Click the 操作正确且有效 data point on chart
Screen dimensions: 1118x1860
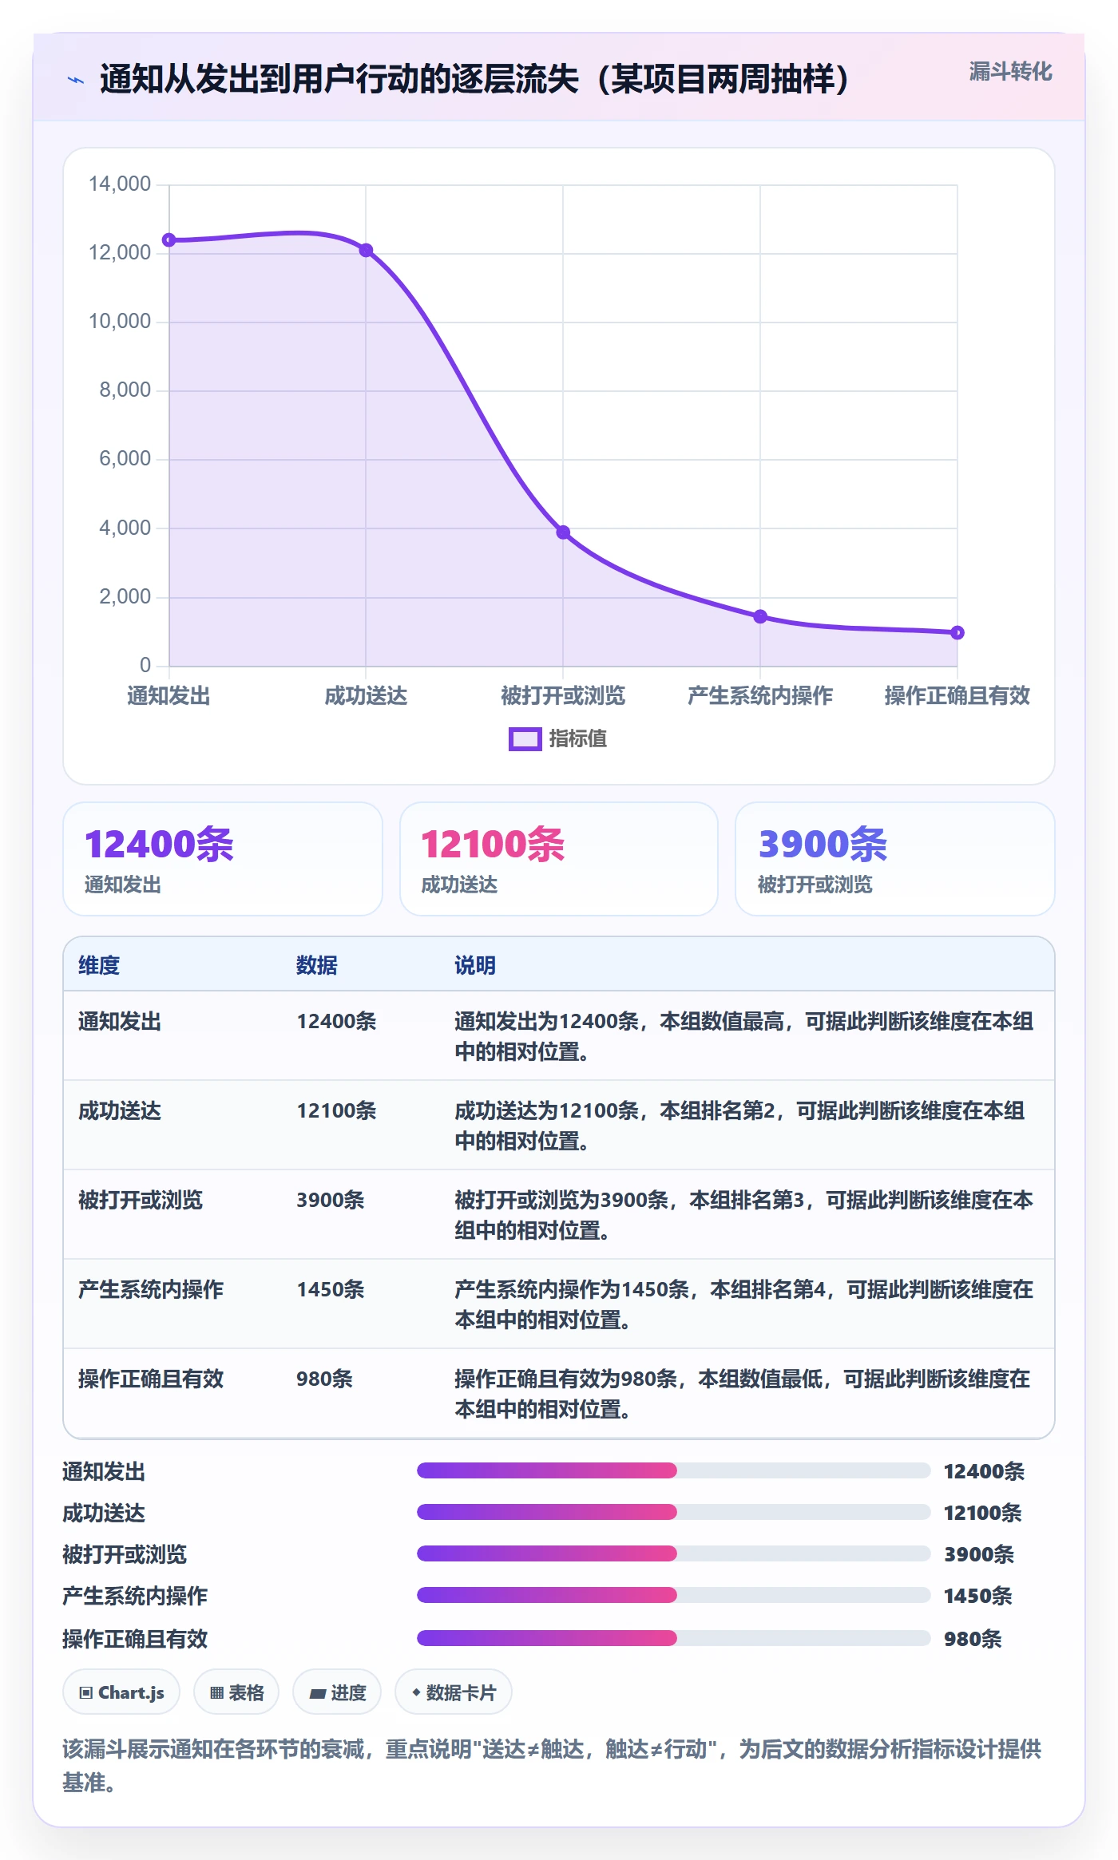click(x=957, y=633)
